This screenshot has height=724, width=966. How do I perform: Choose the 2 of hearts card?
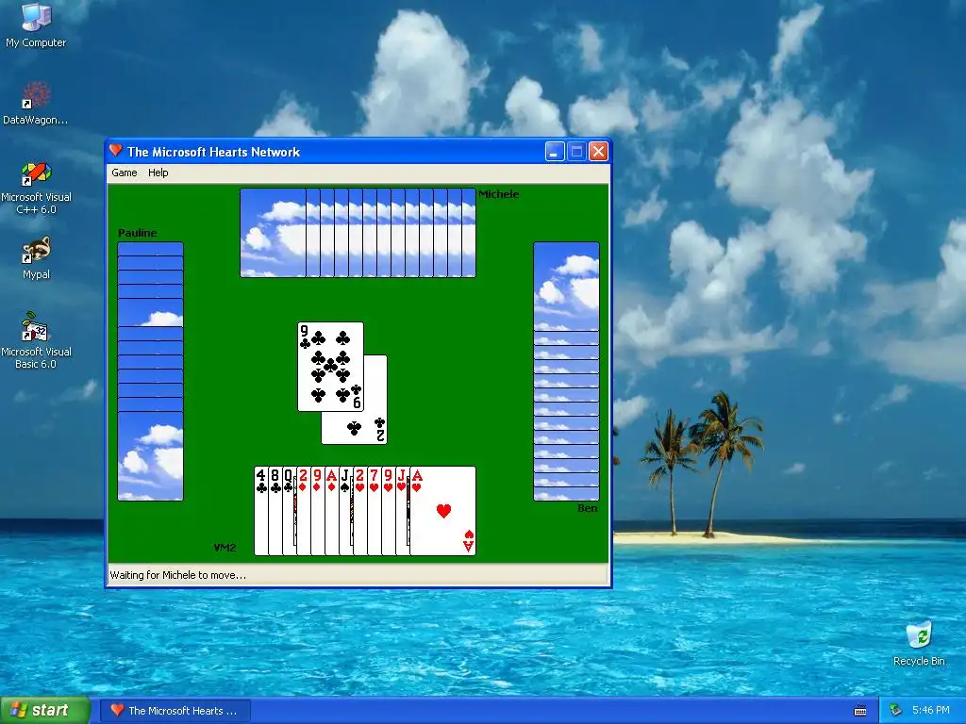pos(360,511)
